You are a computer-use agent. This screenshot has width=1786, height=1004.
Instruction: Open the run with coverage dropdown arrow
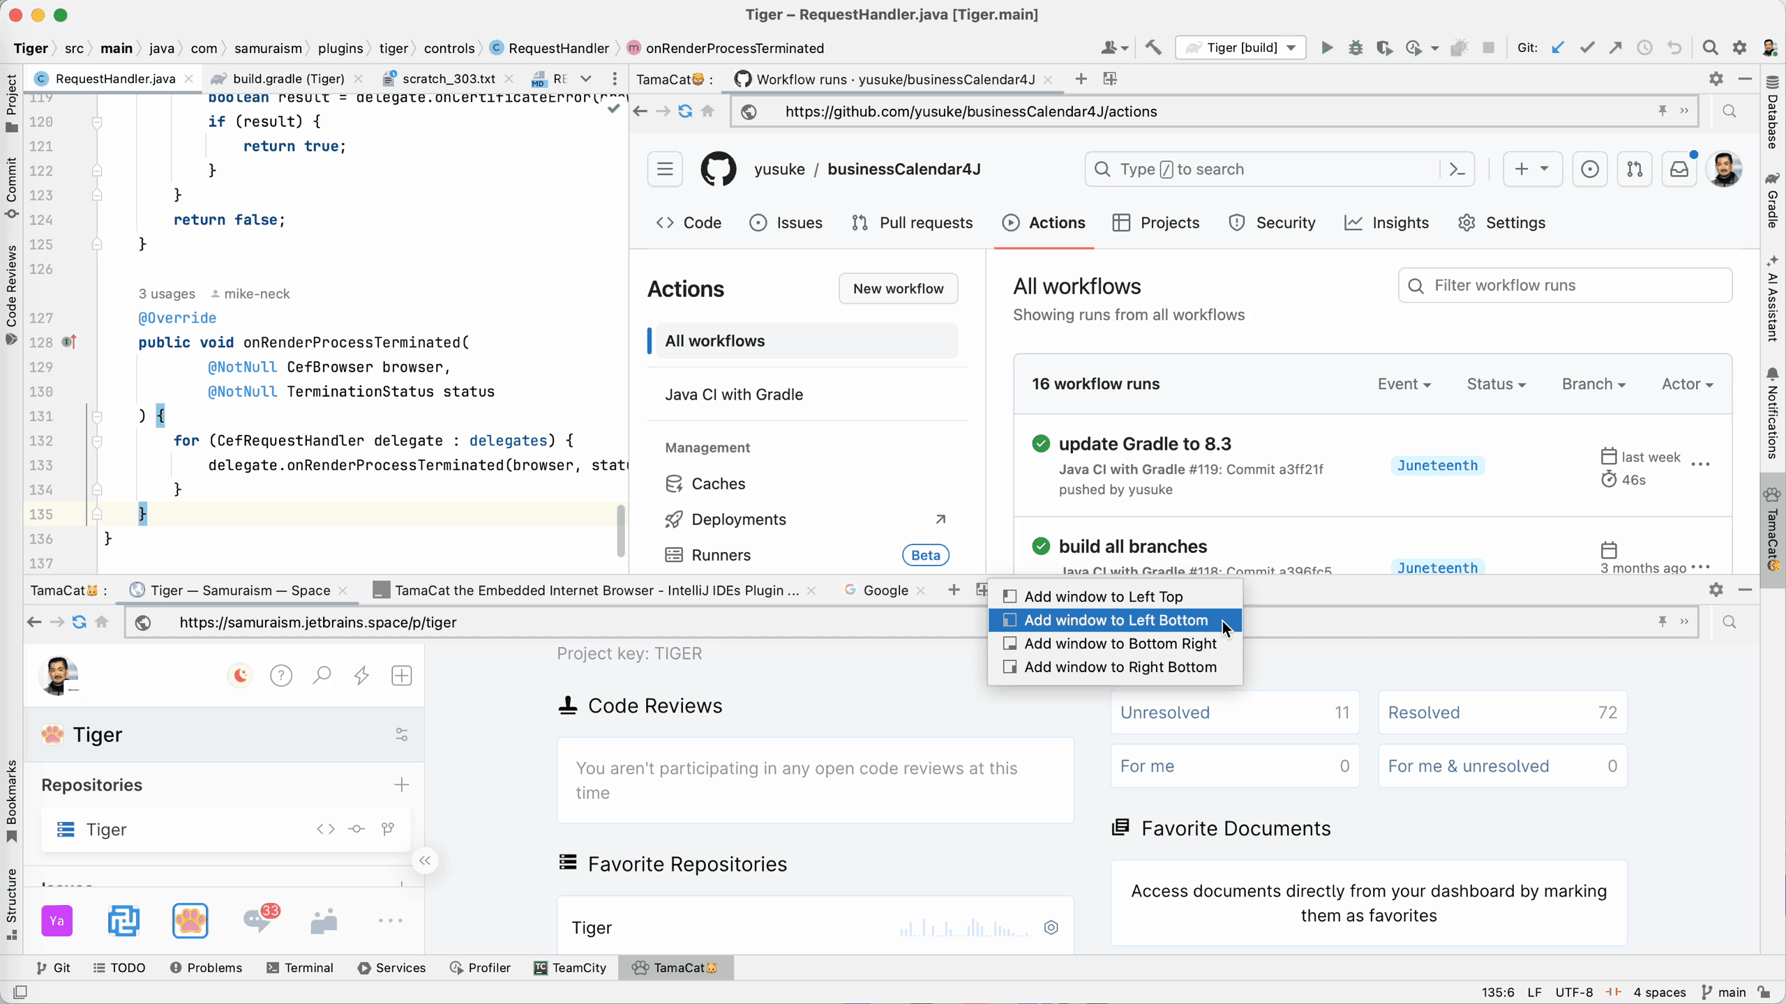pyautogui.click(x=1434, y=49)
